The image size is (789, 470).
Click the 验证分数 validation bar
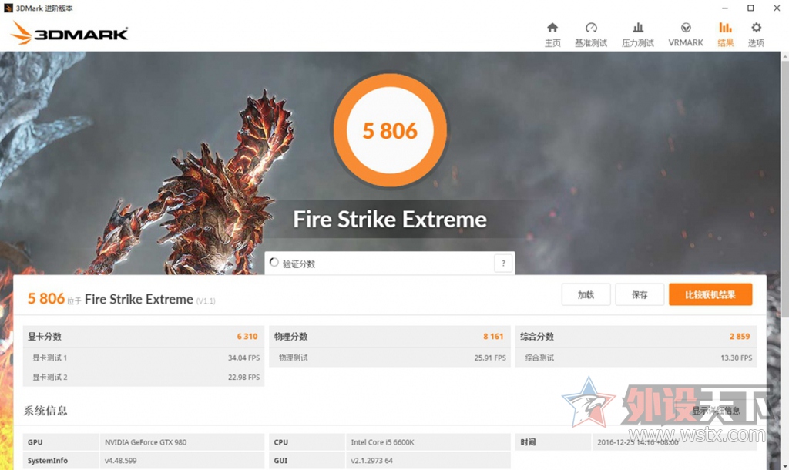point(390,264)
